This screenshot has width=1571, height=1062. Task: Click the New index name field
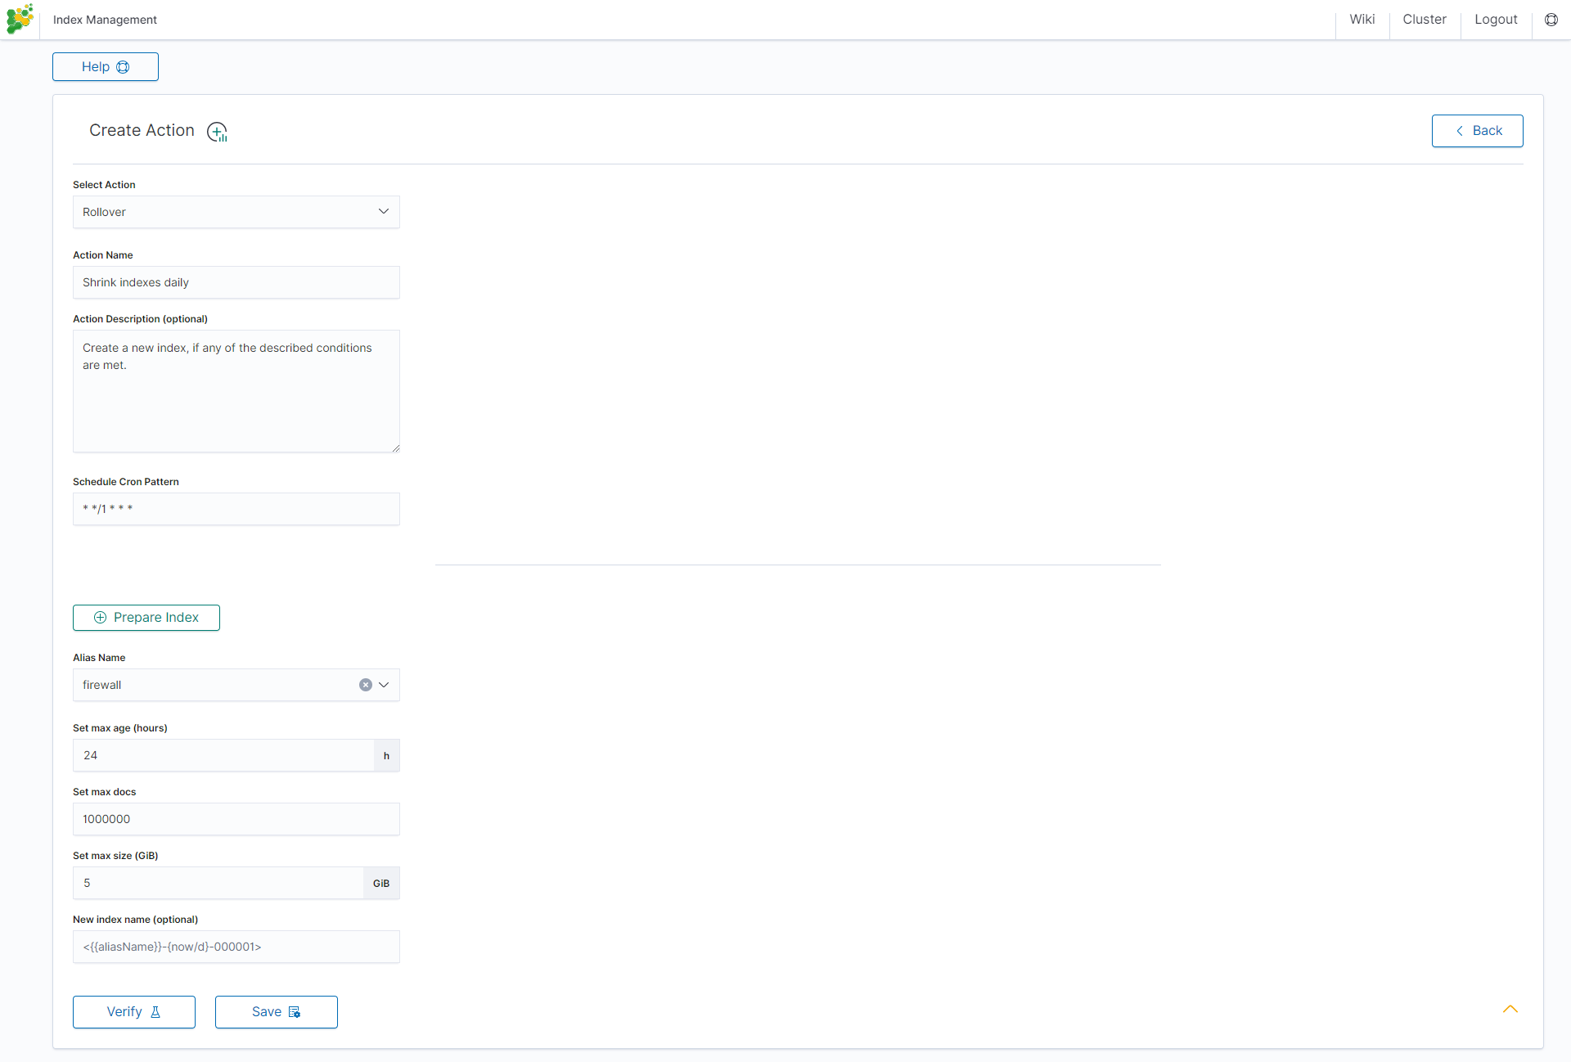pyautogui.click(x=236, y=947)
